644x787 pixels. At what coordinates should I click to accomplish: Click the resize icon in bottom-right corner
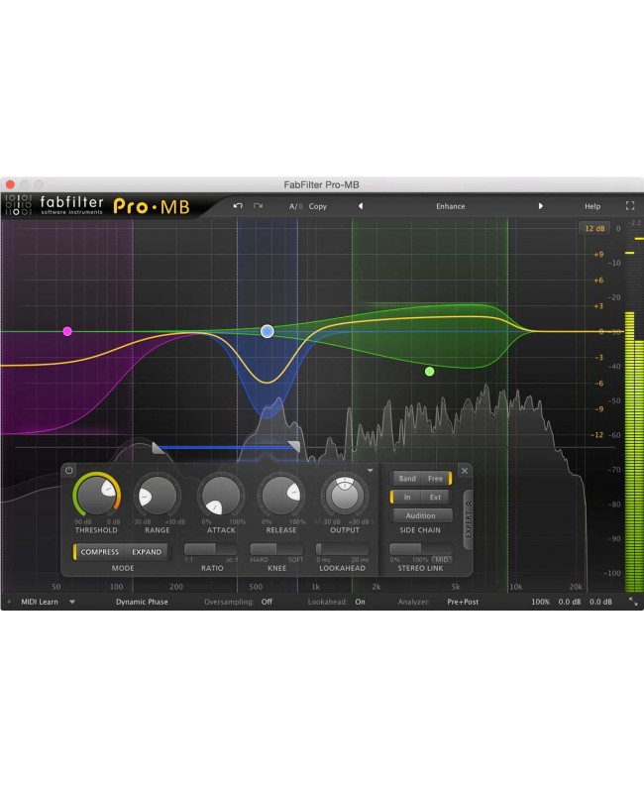[633, 602]
